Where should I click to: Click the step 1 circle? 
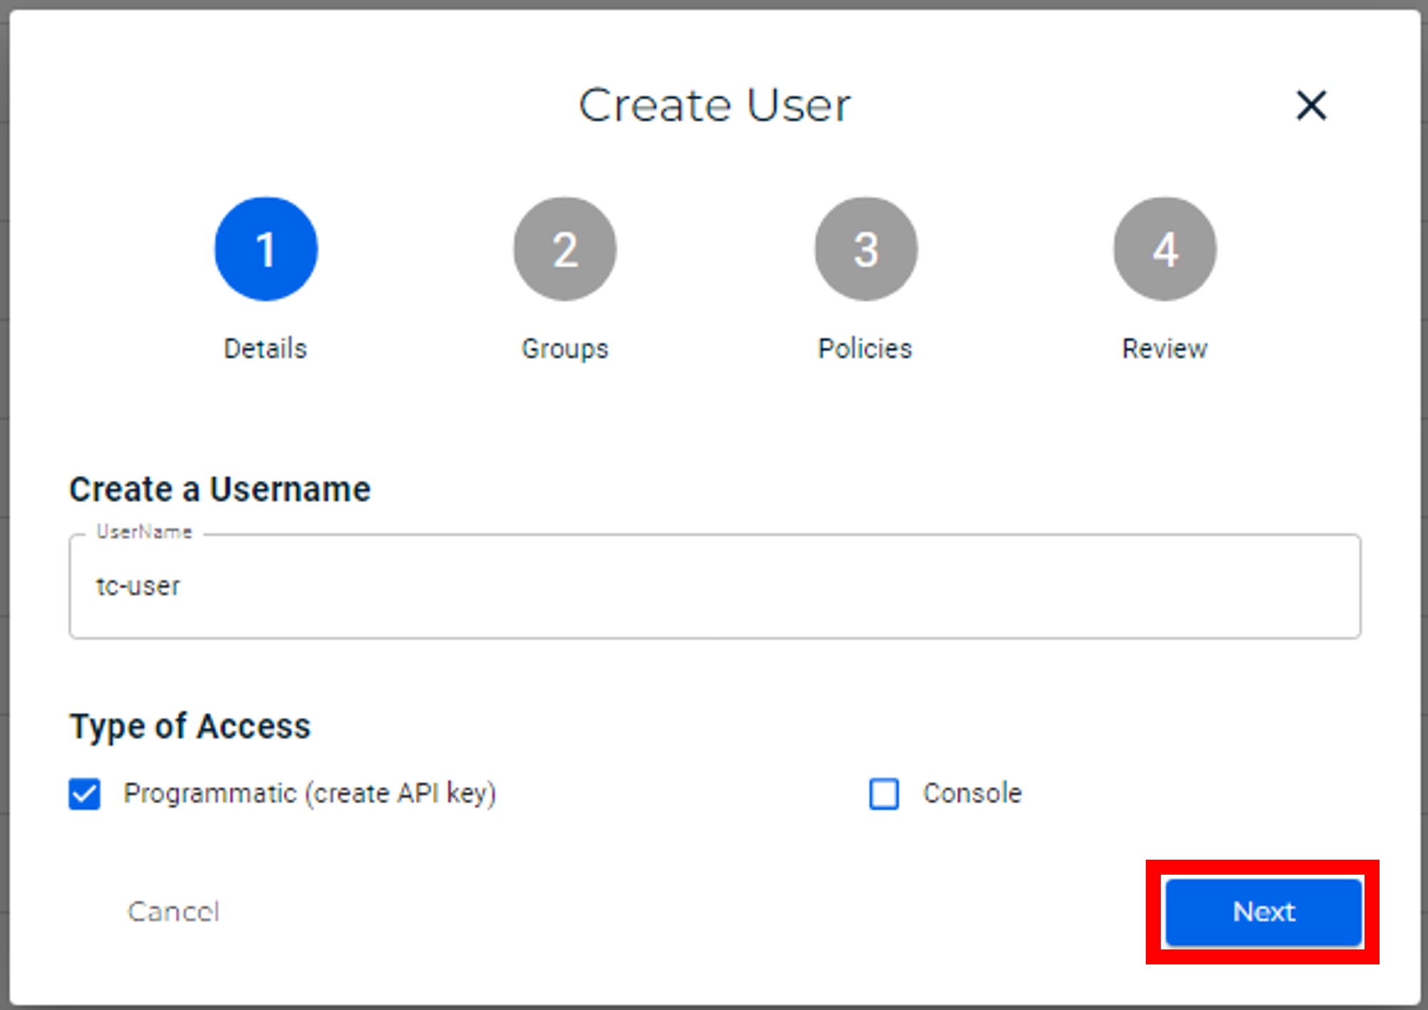click(x=266, y=249)
